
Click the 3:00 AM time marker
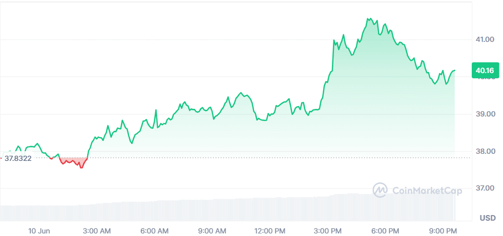97,231
